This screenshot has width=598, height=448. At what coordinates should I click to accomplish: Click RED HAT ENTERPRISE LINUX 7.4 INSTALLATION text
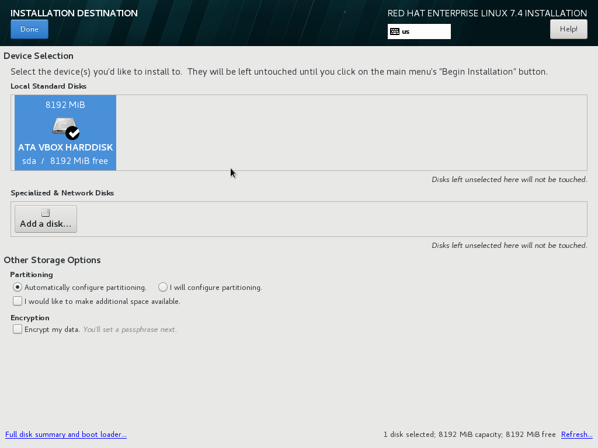click(487, 13)
